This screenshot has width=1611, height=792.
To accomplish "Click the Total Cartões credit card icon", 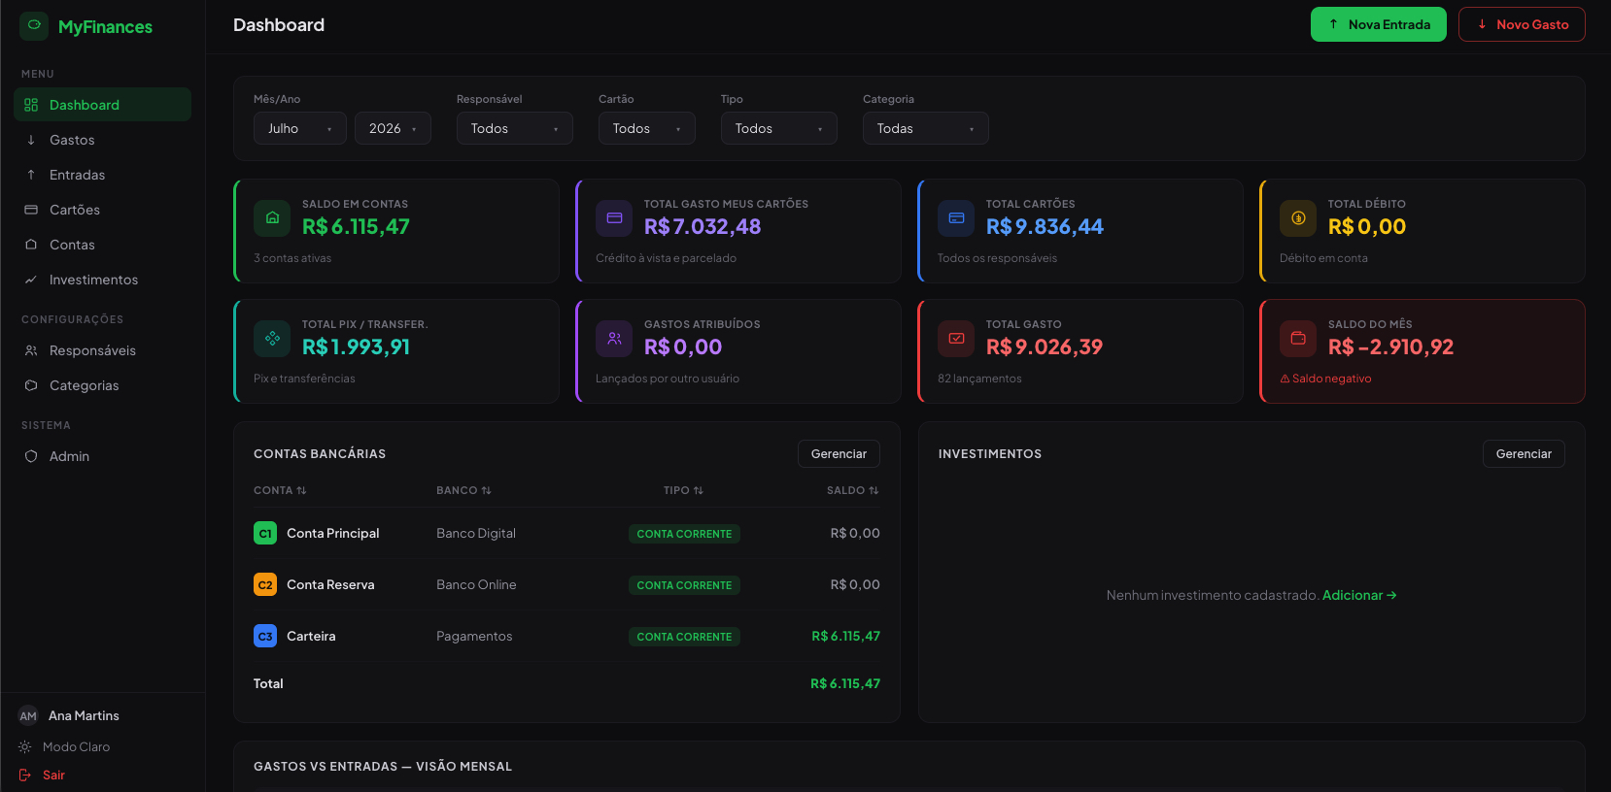I will (956, 218).
